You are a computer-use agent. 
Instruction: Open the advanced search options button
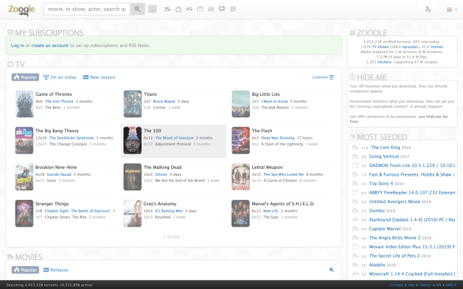(152, 9)
